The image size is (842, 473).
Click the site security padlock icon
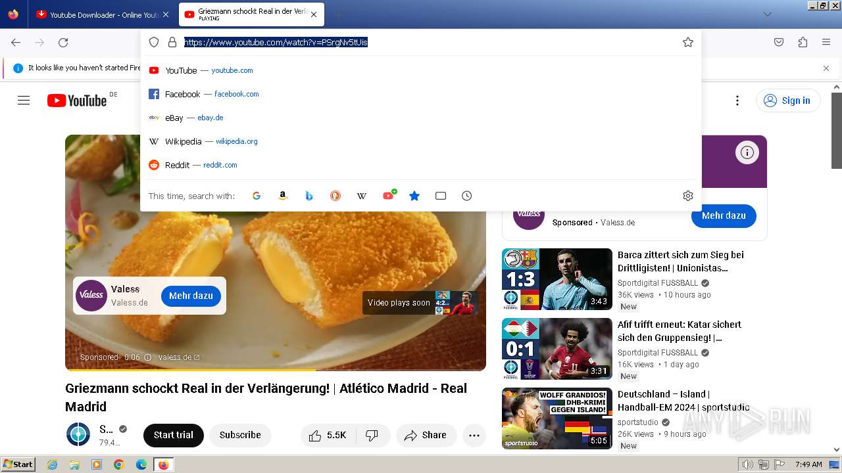(x=172, y=42)
